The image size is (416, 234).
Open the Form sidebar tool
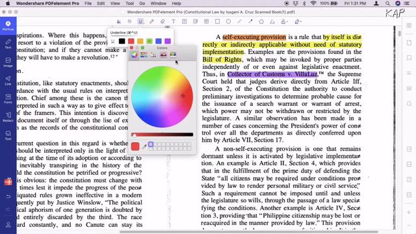[x=8, y=99]
